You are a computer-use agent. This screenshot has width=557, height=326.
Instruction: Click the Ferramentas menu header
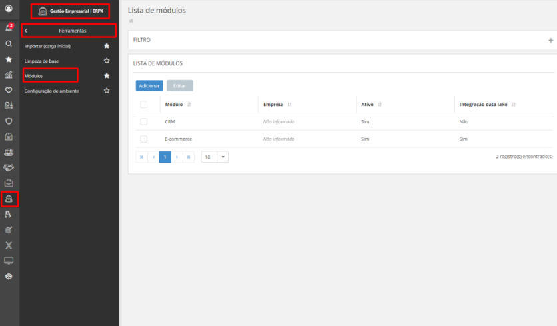73,31
